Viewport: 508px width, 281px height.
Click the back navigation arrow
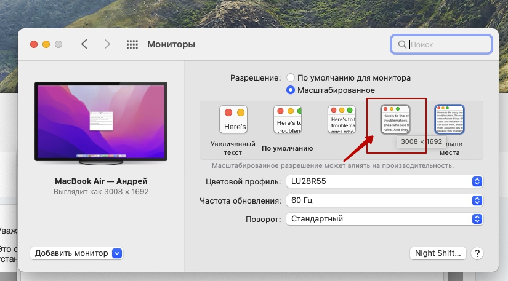(x=84, y=44)
